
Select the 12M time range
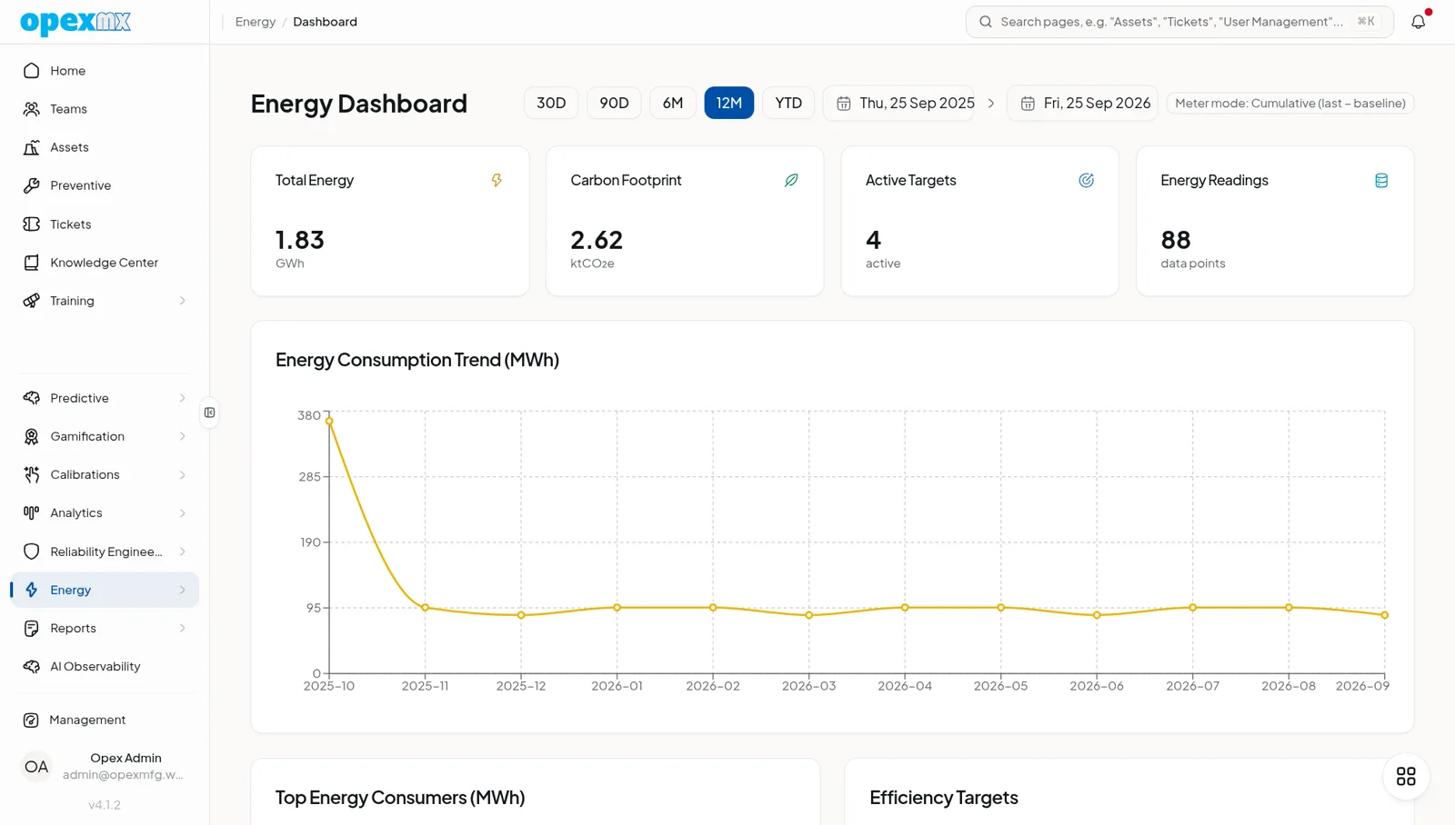tap(729, 103)
